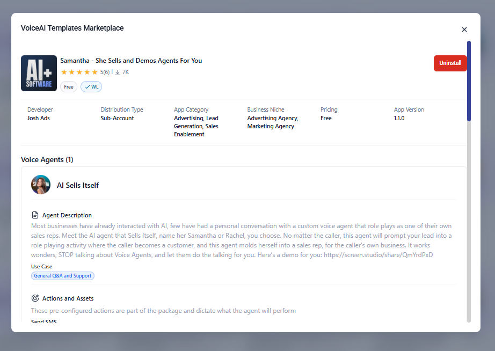Click the WL checkmark badge
This screenshot has width=495, height=351.
pos(91,87)
